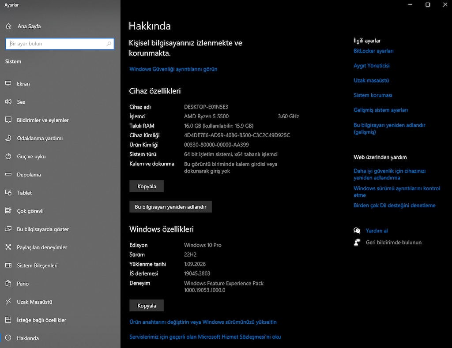Open the İsteğe bağlı özellikler icon
Image resolution: width=452 pixels, height=348 pixels.
point(8,319)
